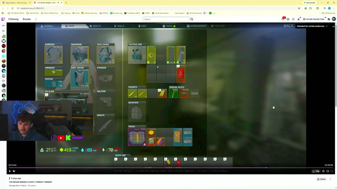Image resolution: width=337 pixels, height=189 pixels.
Task: Open the Panel Downloads bookmark
Action: tap(194, 13)
